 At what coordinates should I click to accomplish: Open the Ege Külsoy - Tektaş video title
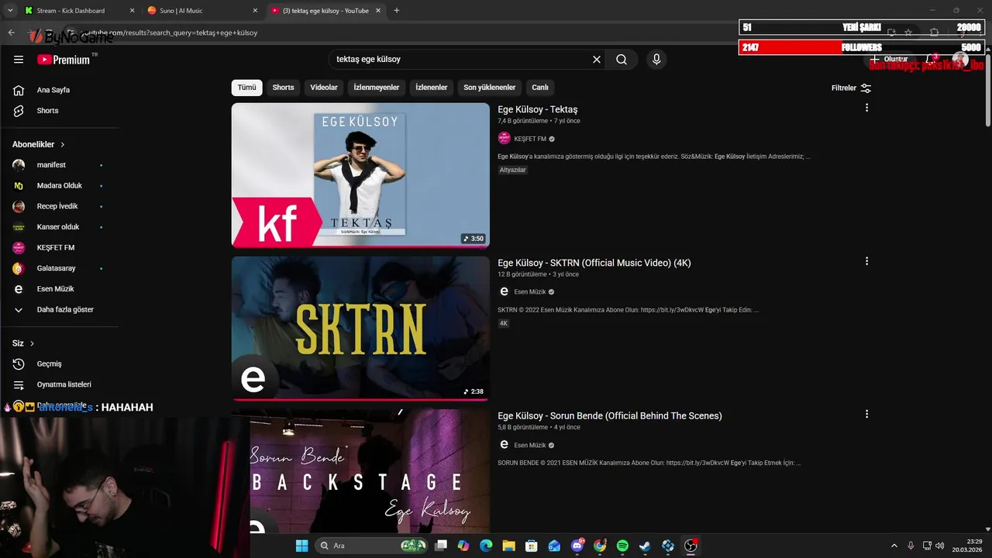(537, 109)
